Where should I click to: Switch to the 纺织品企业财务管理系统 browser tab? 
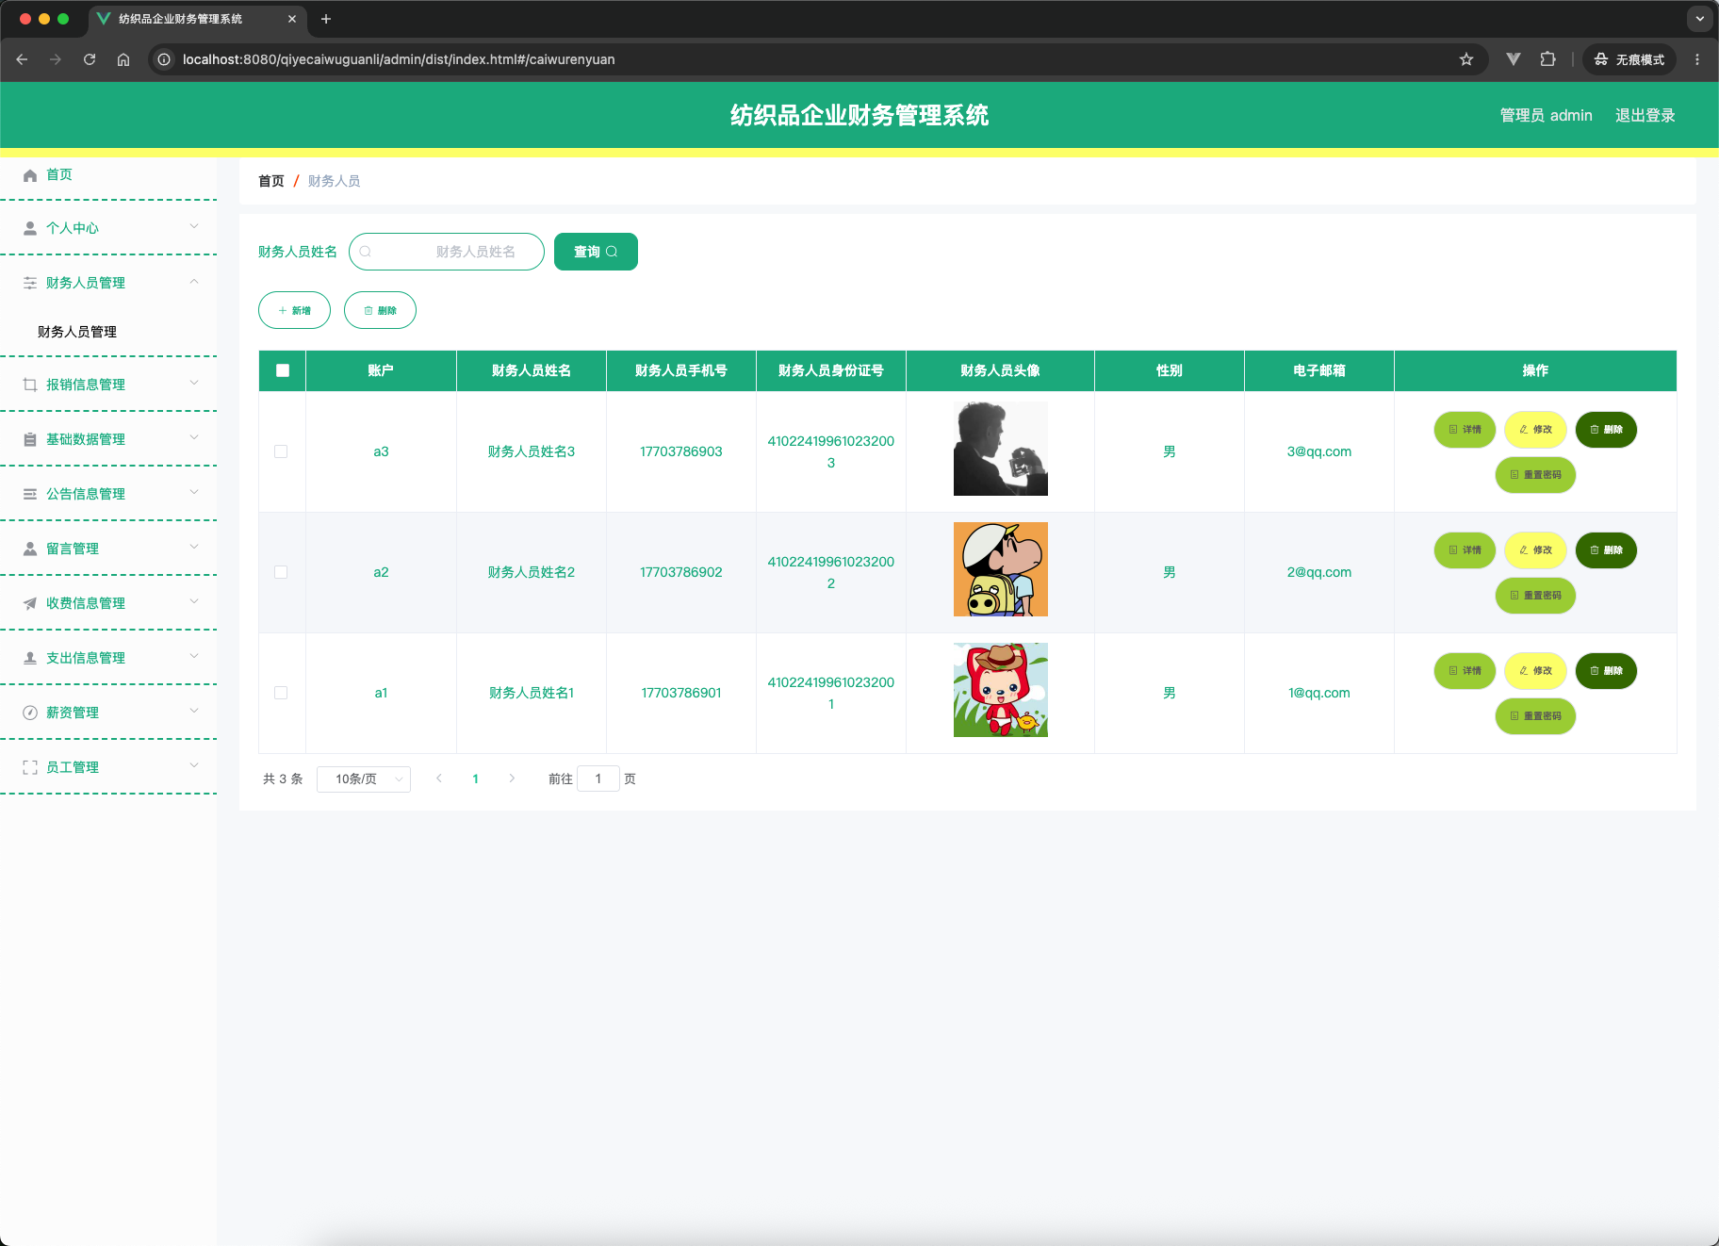click(x=198, y=19)
